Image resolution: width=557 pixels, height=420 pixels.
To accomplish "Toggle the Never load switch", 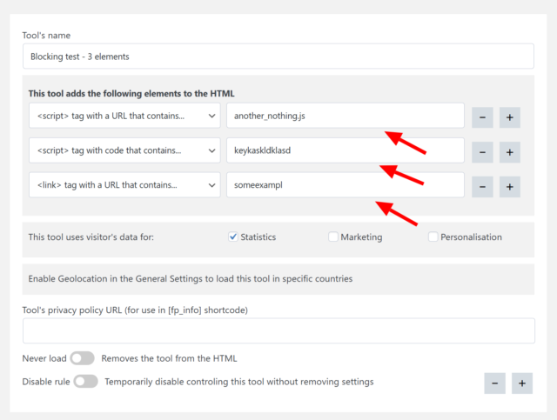I will [82, 358].
